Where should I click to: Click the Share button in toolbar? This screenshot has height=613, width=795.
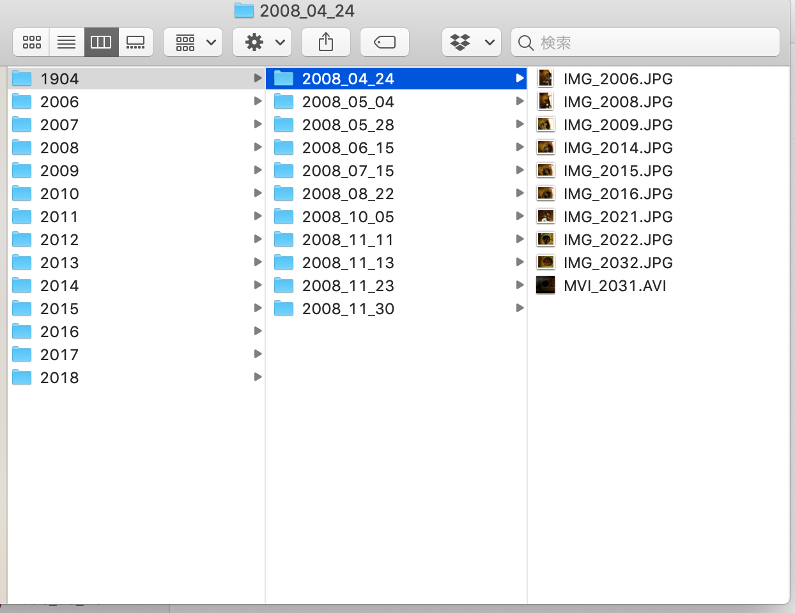tap(326, 43)
